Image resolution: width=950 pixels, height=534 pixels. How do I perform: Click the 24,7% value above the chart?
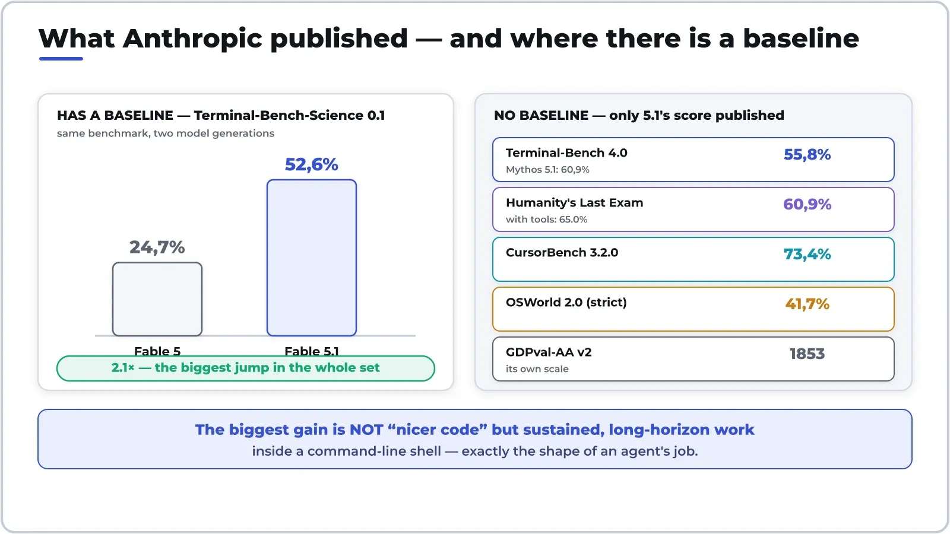(157, 247)
